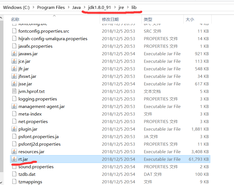Select file name sound.properties
234x185 pixels.
click(36, 167)
